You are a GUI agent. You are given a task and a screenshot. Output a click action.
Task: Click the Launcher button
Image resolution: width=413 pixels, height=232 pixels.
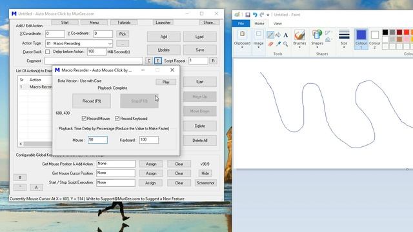point(163,23)
